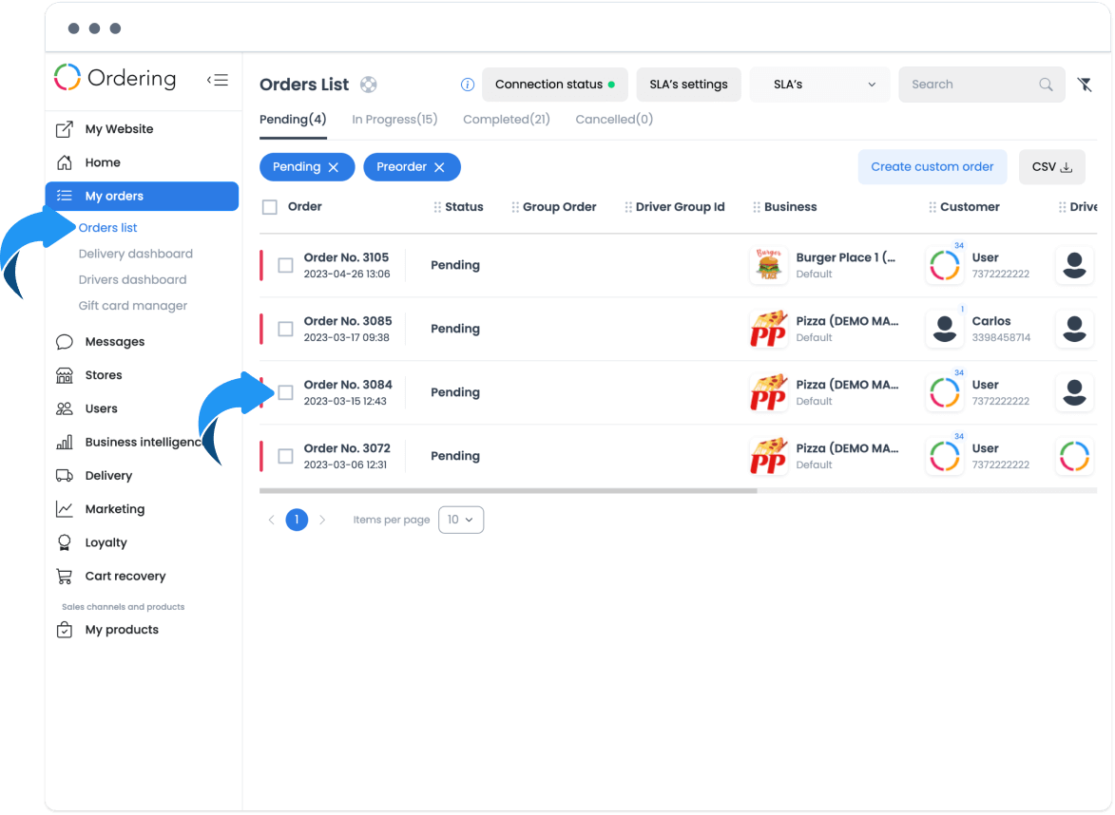This screenshot has height=815, width=1115.
Task: Check the box for Order No. 3084
Action: 285,392
